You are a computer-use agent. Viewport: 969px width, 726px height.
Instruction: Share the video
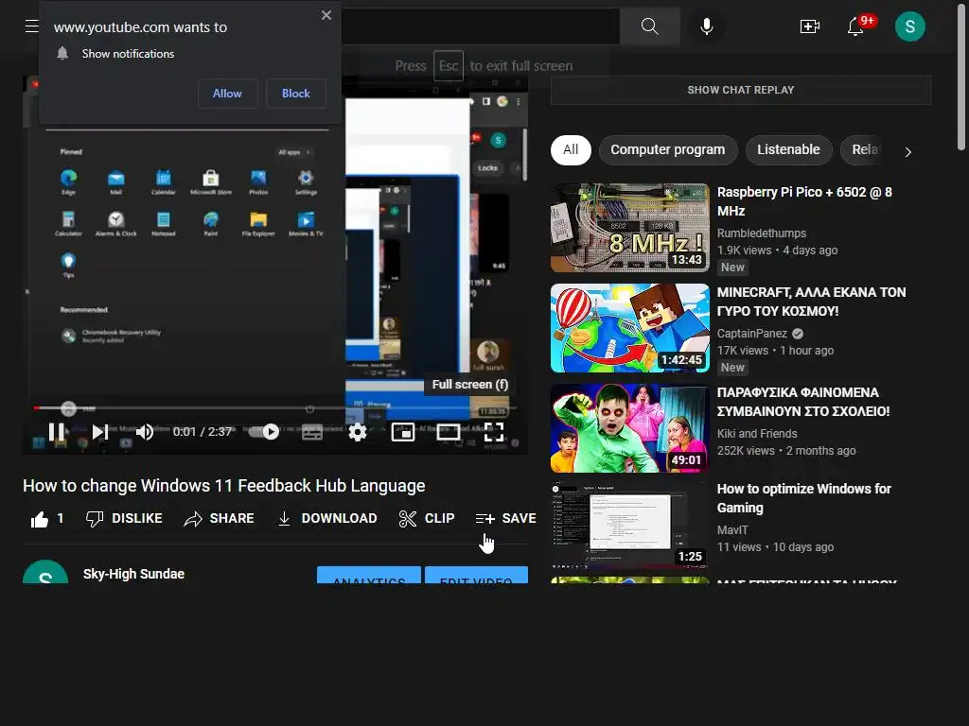coord(220,519)
